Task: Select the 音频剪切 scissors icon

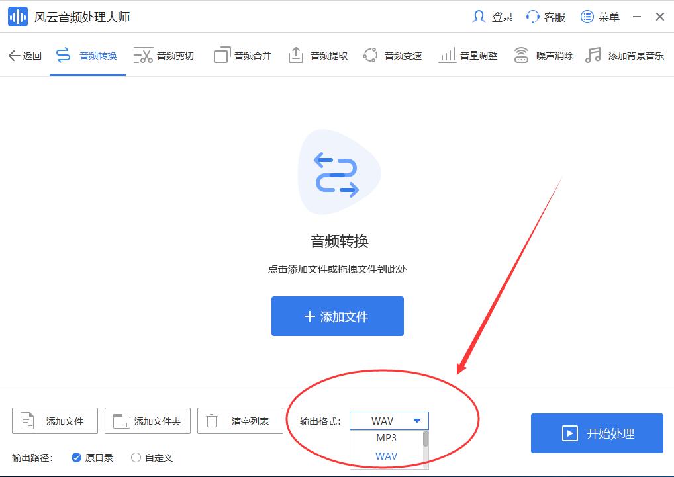Action: point(143,56)
